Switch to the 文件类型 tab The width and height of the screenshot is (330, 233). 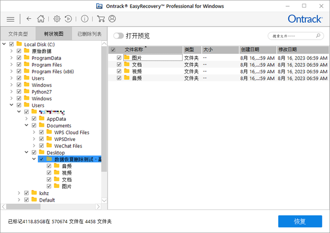tap(18, 34)
